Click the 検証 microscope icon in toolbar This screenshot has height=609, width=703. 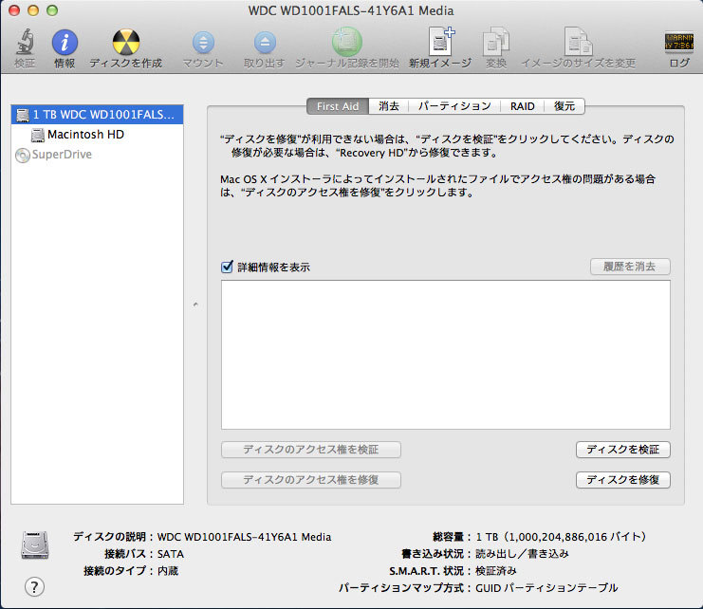[x=25, y=44]
